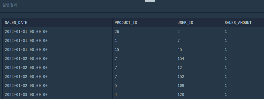Select the 2022-01-03 date cell

(x=57, y=95)
